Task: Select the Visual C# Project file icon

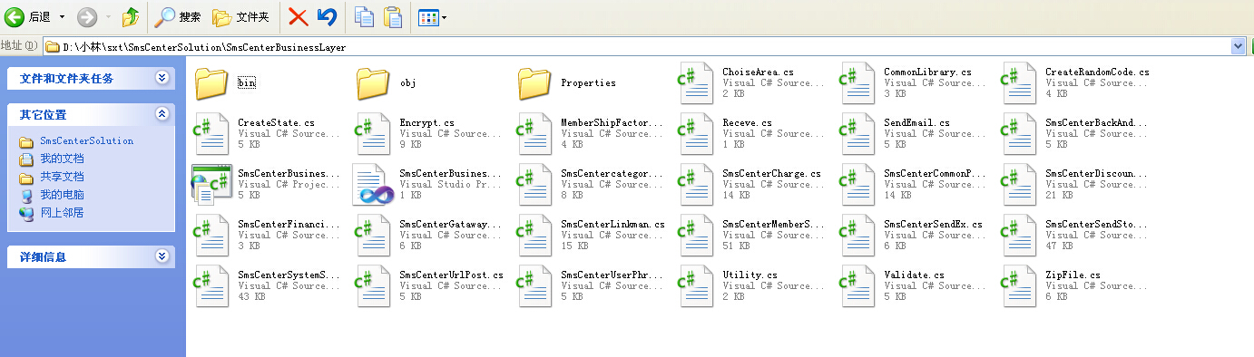Action: (211, 184)
